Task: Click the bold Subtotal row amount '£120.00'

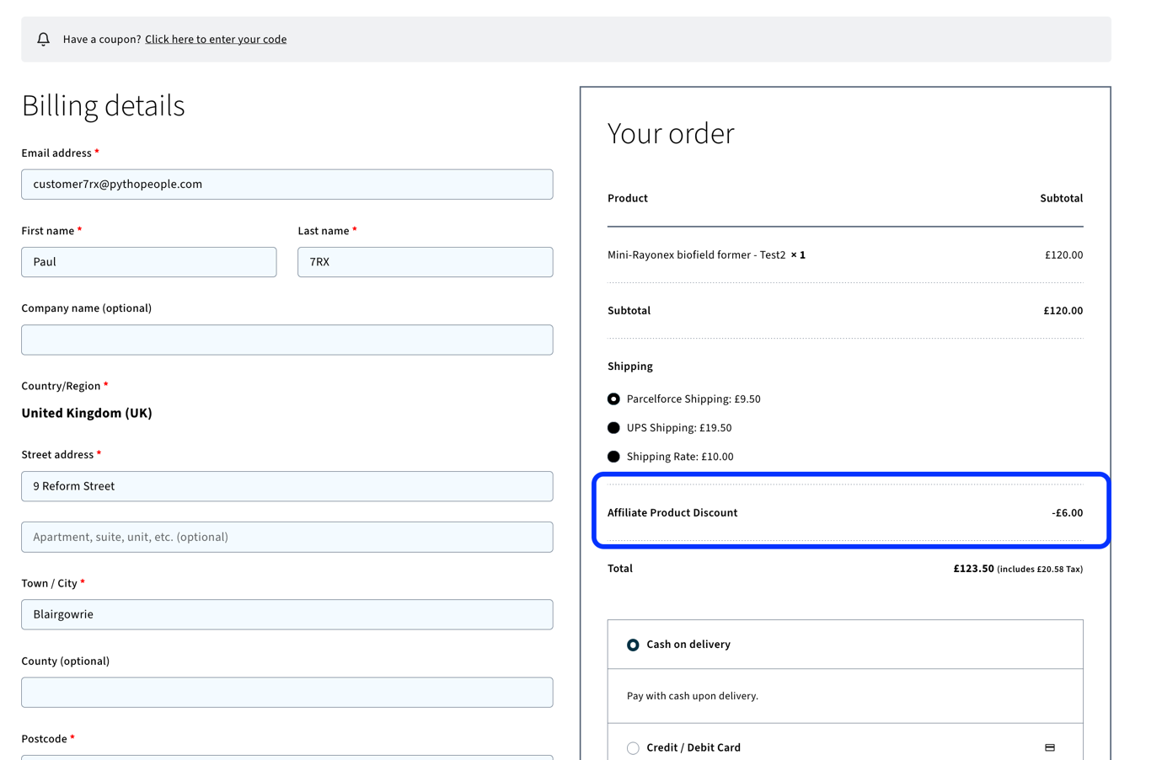Action: 1063,310
